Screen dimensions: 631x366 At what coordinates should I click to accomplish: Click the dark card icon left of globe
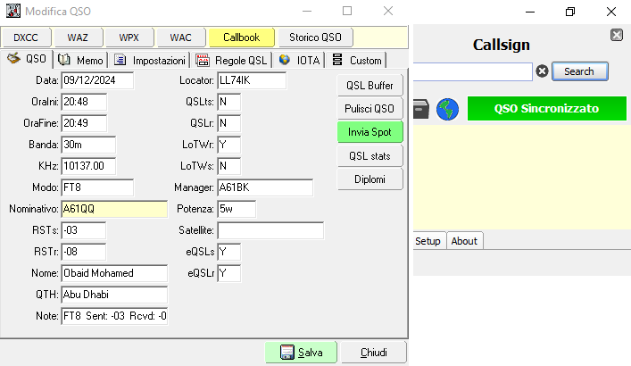coord(421,109)
